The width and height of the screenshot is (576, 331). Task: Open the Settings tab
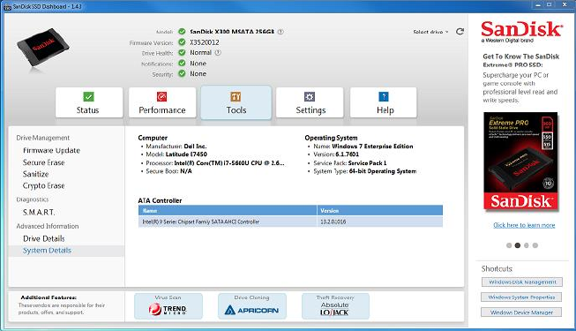[x=310, y=102]
